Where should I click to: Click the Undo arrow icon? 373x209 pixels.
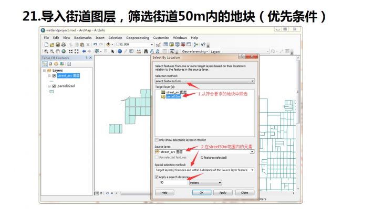pyautogui.click(x=95, y=45)
